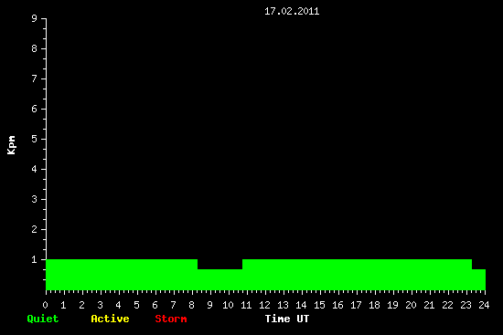
Task: Click the lower green bar between hours 9 and 10
Action: click(219, 279)
